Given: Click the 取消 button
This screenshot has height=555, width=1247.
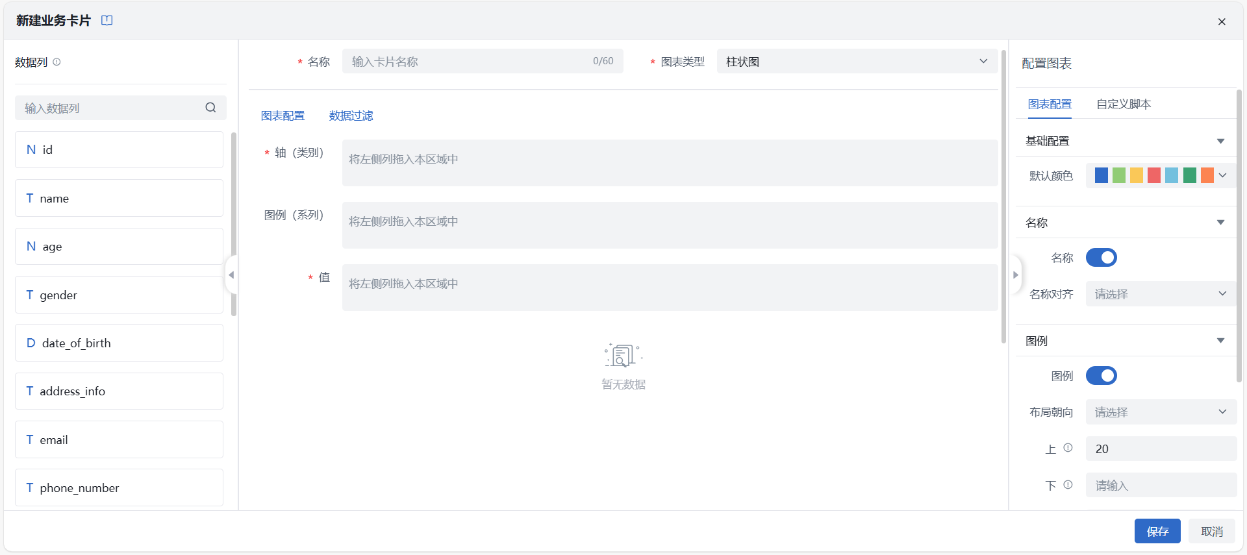Looking at the screenshot, I should [1212, 532].
